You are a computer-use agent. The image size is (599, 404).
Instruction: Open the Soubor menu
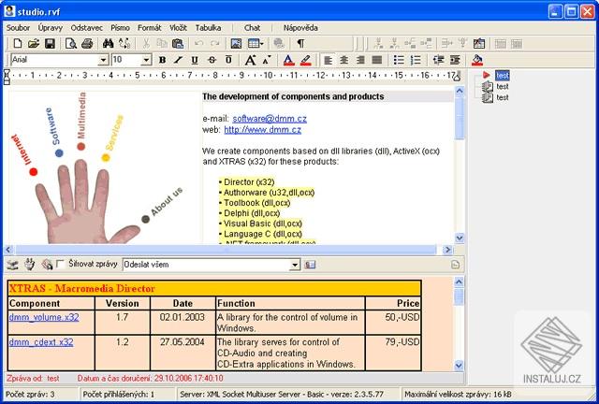pos(18,28)
